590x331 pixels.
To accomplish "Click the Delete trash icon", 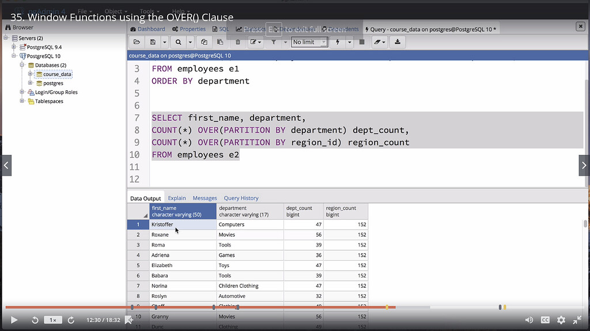I will tap(238, 42).
